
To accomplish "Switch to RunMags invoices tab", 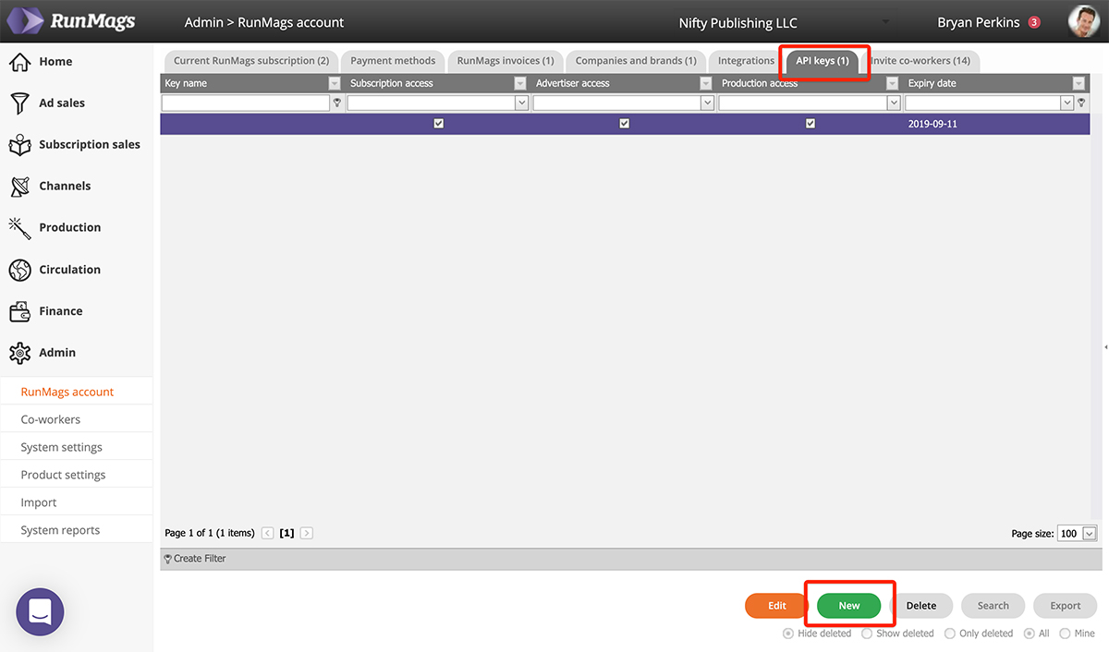I will click(x=506, y=61).
